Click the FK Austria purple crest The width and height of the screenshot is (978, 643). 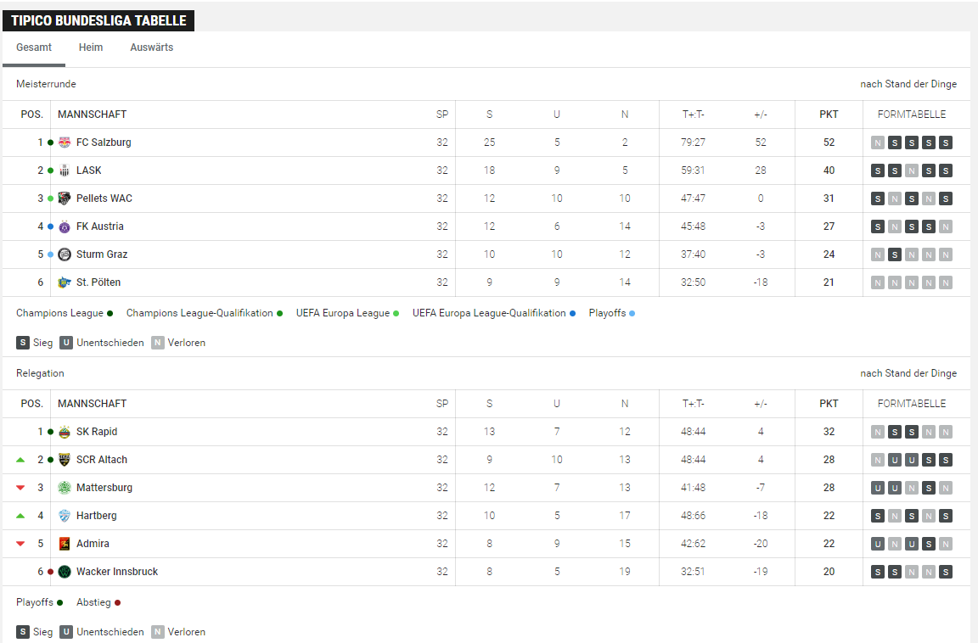[65, 226]
